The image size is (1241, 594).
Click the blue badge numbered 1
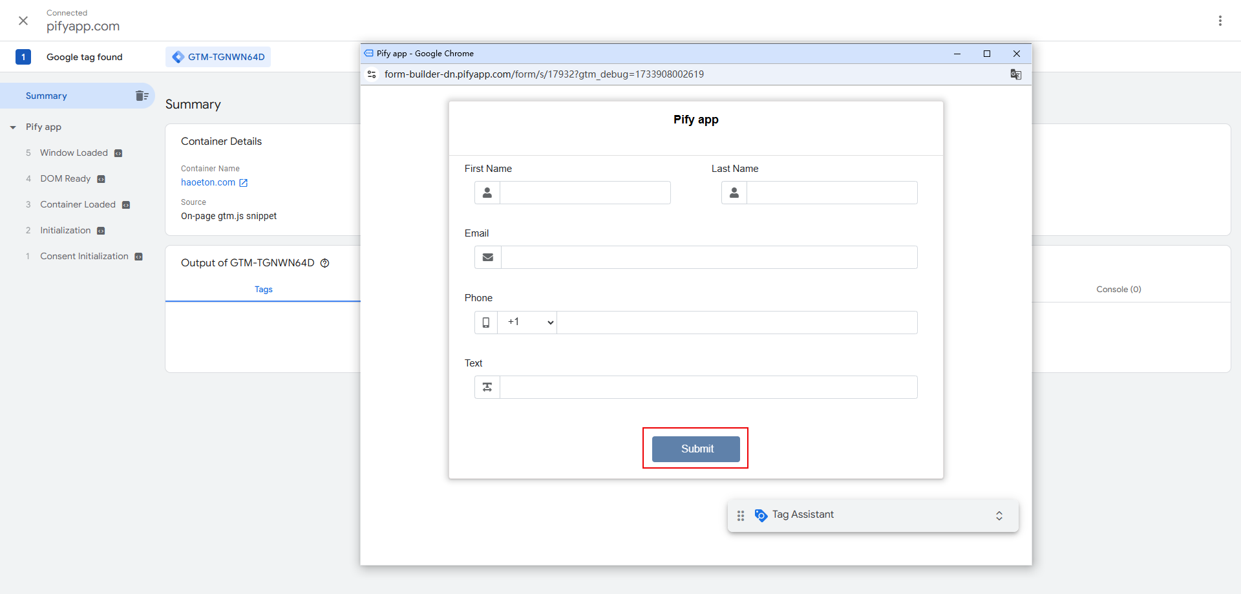pos(23,57)
